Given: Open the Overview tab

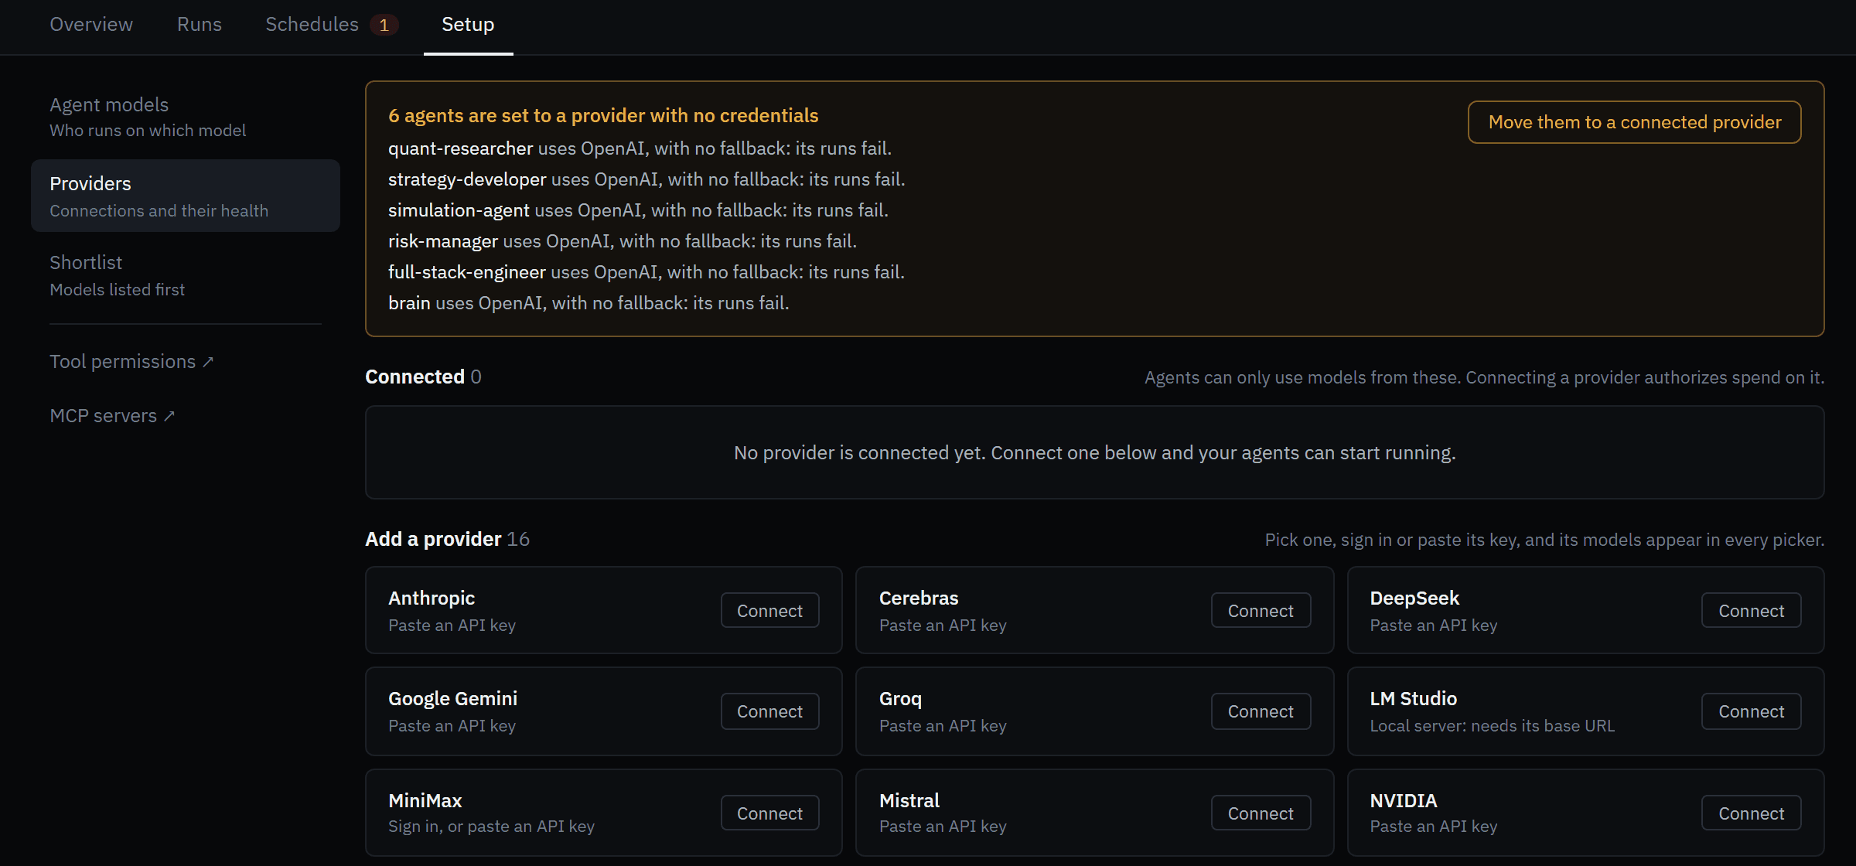Looking at the screenshot, I should tap(91, 25).
